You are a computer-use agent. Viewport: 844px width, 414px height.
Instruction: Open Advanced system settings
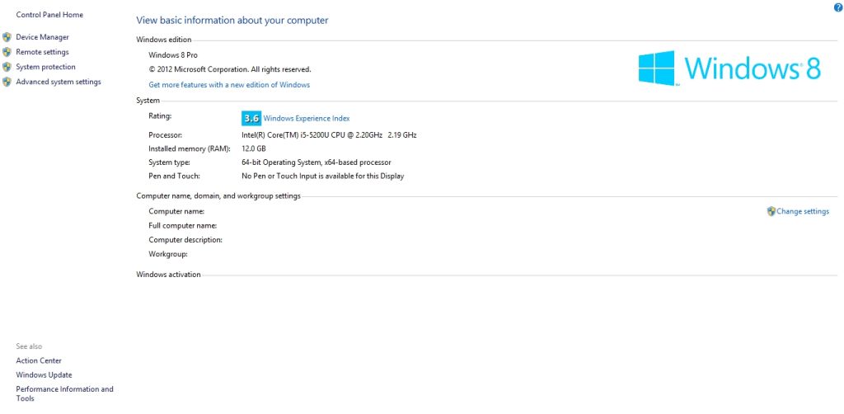point(59,82)
